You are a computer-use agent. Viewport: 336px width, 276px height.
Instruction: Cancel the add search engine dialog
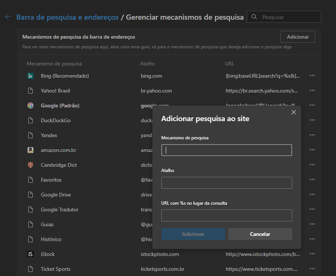pos(260,234)
